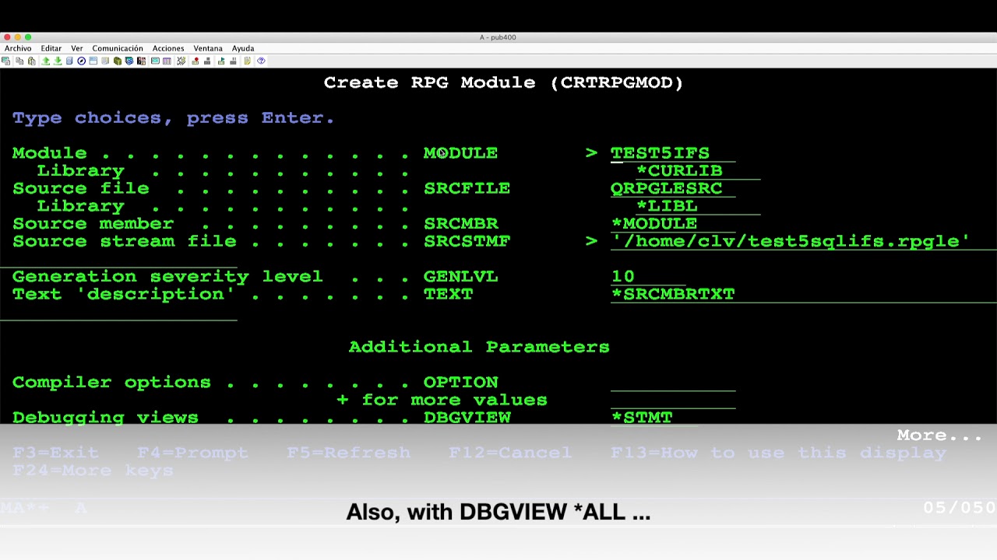
Task: Open the Editar menu
Action: [x=51, y=48]
